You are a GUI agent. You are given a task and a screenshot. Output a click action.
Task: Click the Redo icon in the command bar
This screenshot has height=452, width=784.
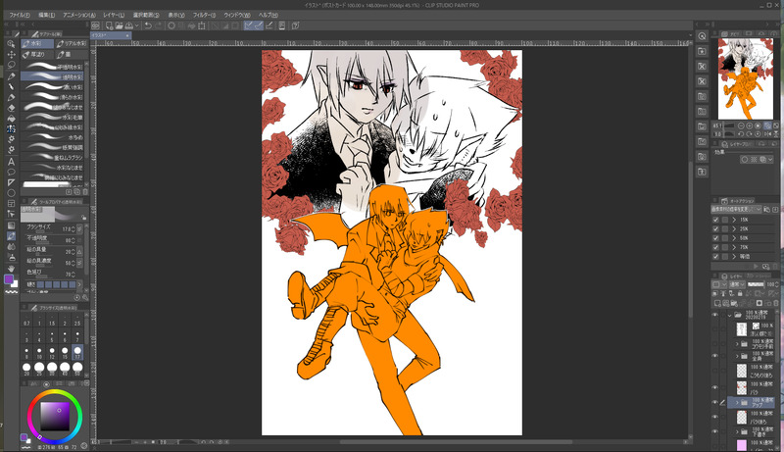pyautogui.click(x=158, y=25)
